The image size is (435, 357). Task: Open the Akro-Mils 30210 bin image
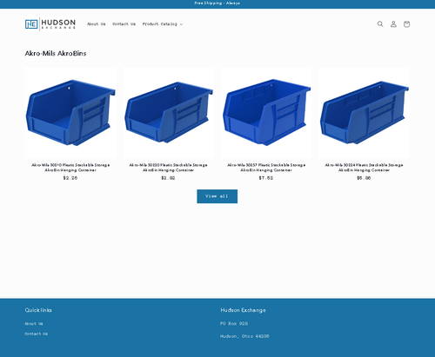click(70, 113)
